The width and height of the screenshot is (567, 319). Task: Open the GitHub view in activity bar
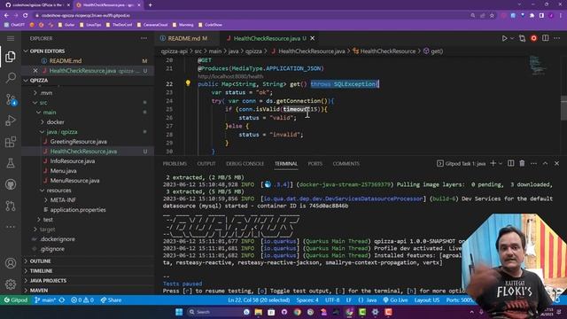[x=11, y=184]
